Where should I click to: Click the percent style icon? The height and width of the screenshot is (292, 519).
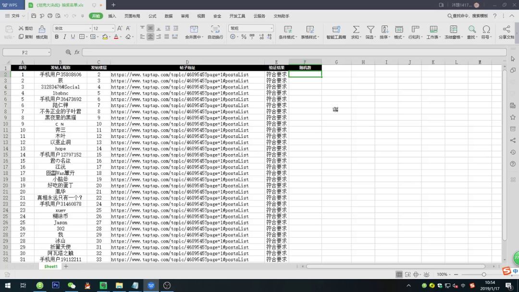click(244, 36)
